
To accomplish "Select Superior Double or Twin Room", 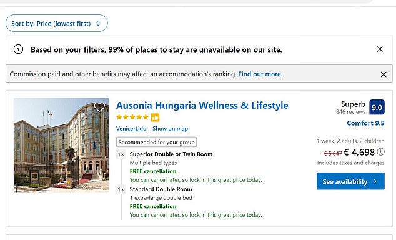I will tap(171, 154).
